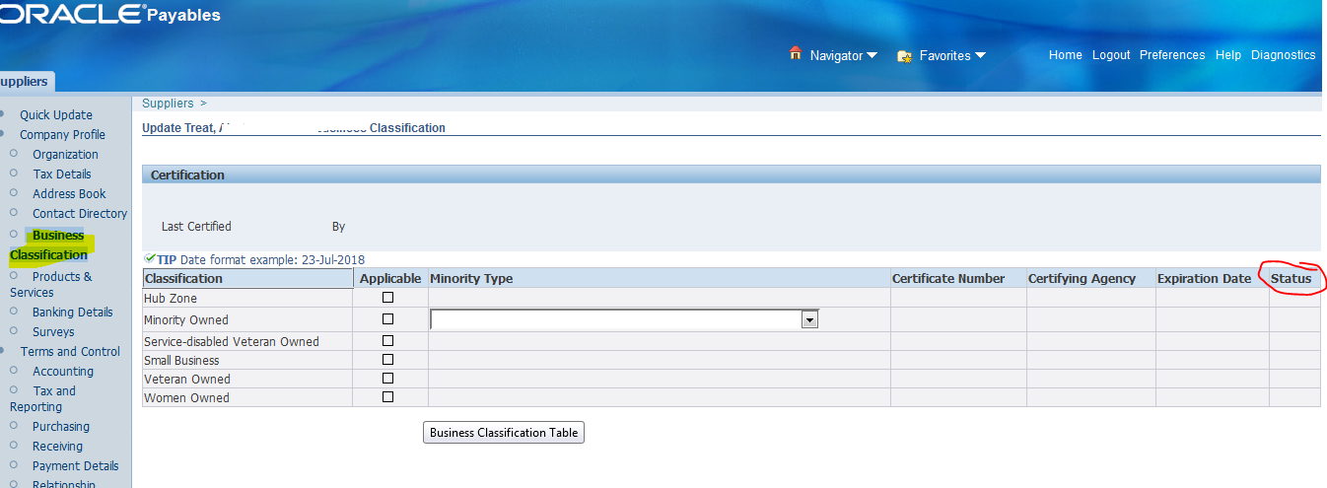
Task: Open Address Book in sidebar
Action: 69,194
